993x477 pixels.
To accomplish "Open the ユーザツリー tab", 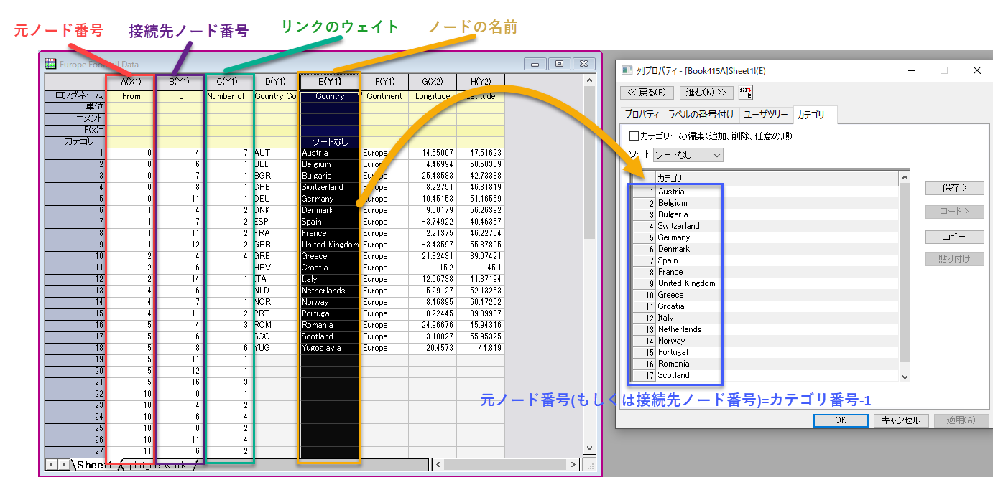I will point(765,115).
